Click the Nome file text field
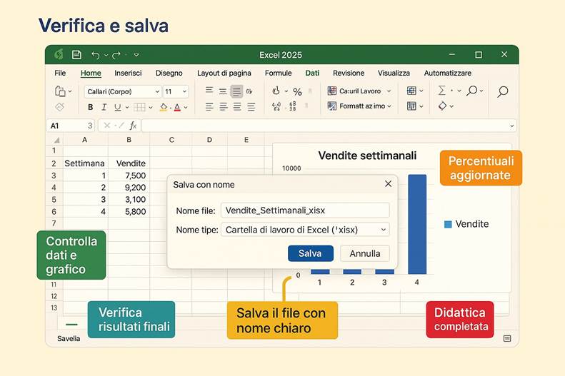The width and height of the screenshot is (565, 376). [305, 210]
